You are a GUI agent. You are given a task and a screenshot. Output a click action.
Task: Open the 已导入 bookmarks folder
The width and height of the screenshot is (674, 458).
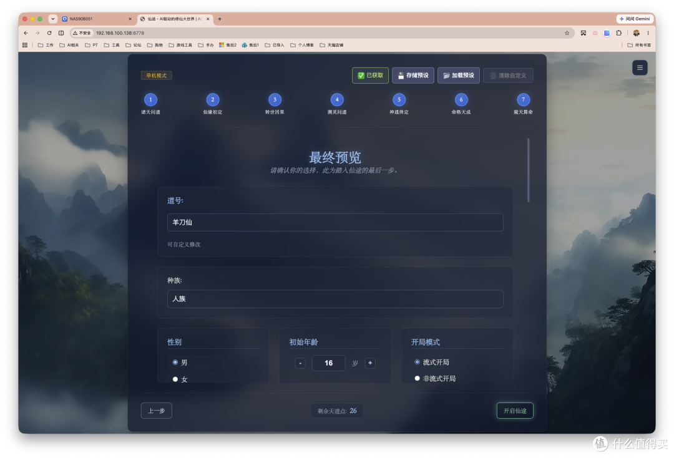[x=275, y=45]
